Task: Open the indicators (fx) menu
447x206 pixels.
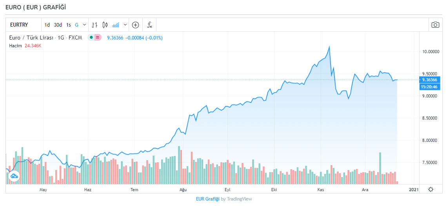Action: (x=149, y=25)
